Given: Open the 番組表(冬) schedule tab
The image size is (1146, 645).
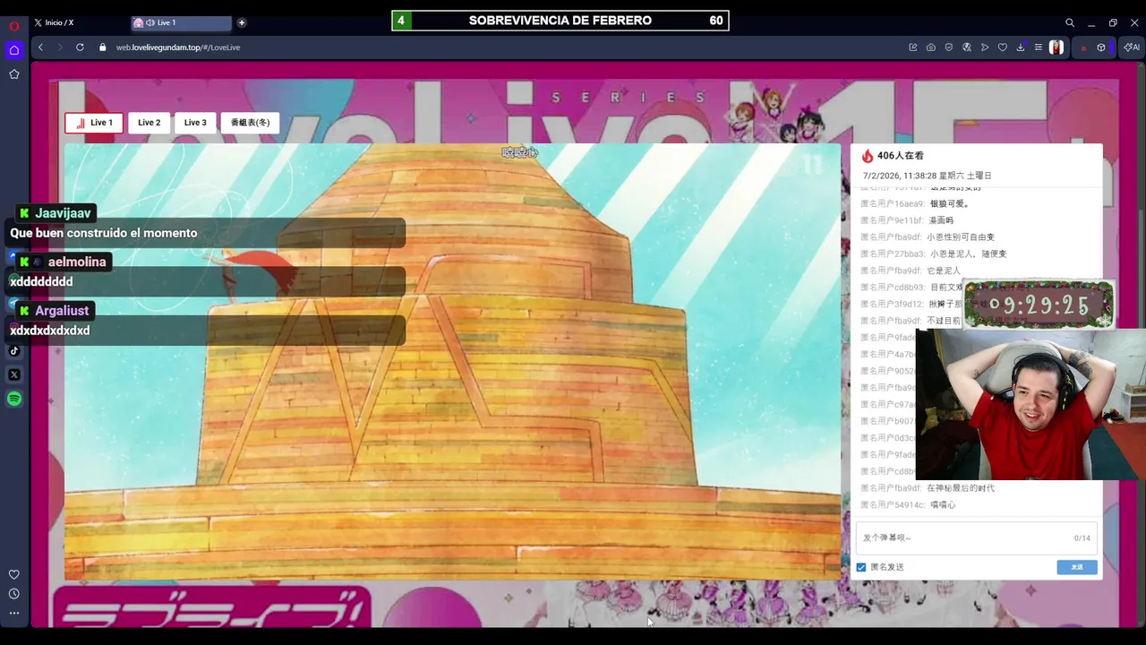Looking at the screenshot, I should click(x=250, y=123).
